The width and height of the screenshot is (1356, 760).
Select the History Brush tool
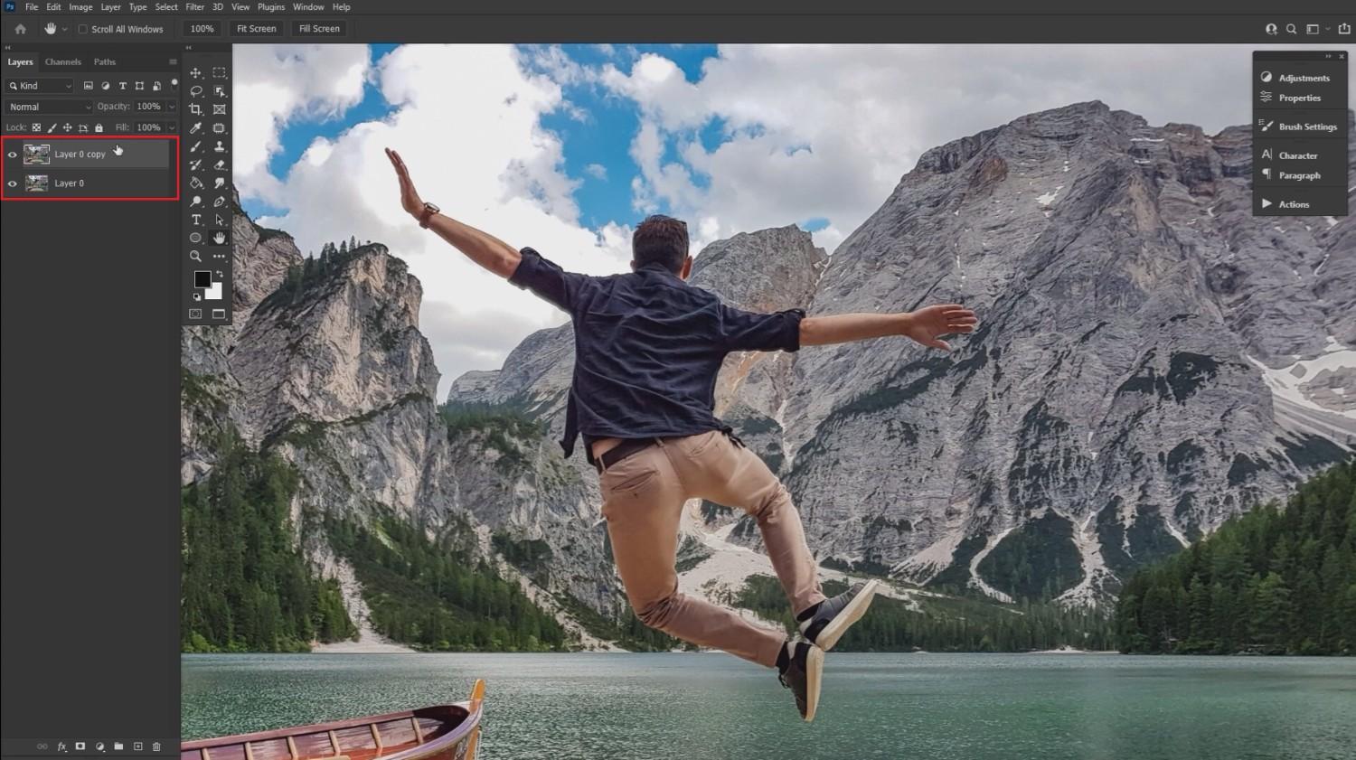coord(195,164)
